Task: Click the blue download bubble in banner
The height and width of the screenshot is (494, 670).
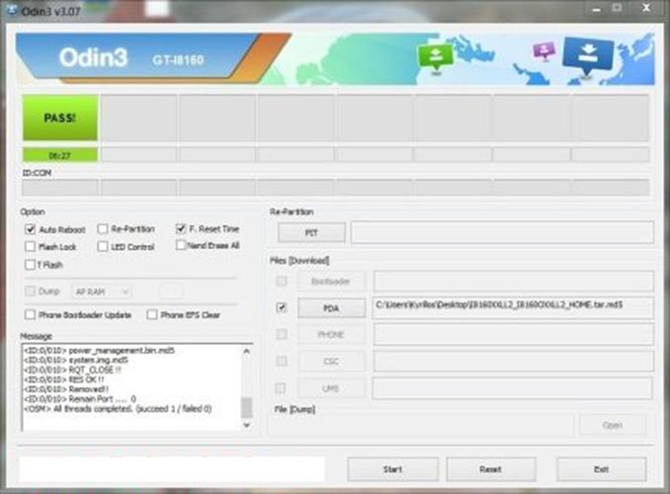Action: pyautogui.click(x=588, y=55)
